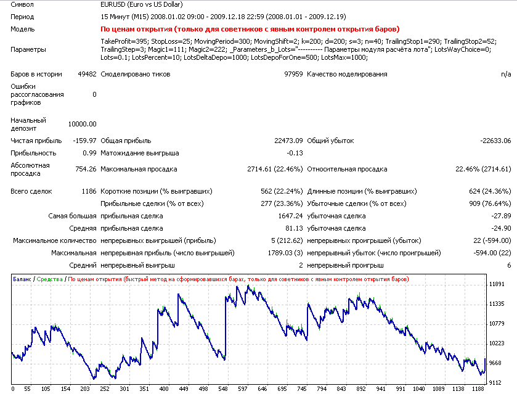This screenshot has width=517, height=394.
Task: Click absolute drawdown value '754.26'
Action: 86,170
